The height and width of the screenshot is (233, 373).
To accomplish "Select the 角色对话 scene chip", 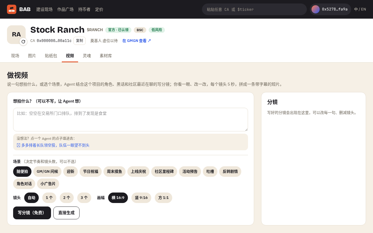I will (24, 184).
